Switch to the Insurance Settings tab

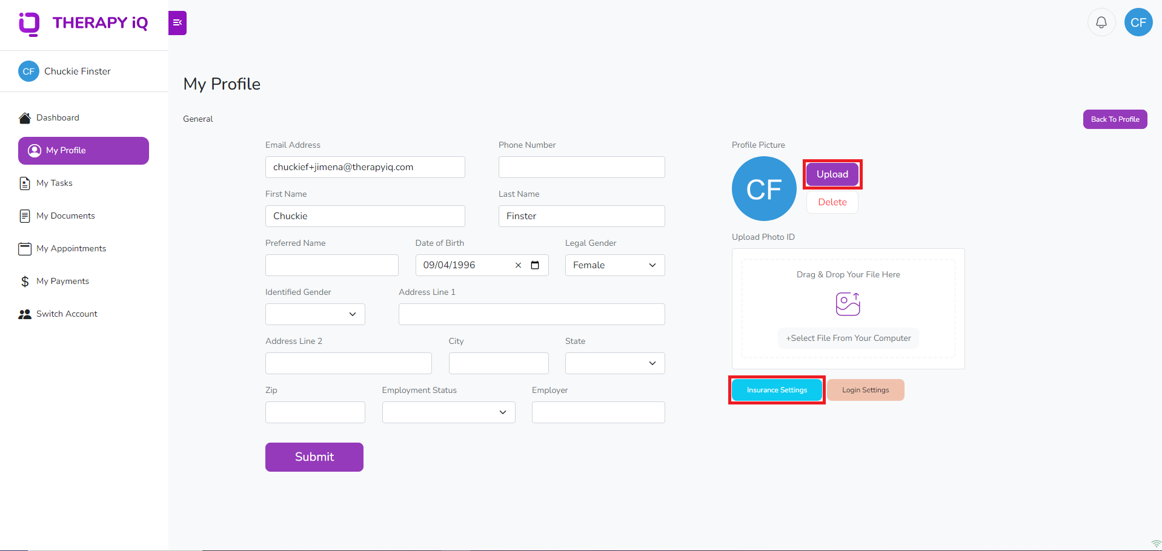coord(776,389)
